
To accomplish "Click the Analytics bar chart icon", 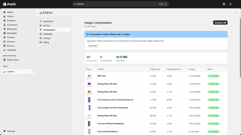I will 5,50.
